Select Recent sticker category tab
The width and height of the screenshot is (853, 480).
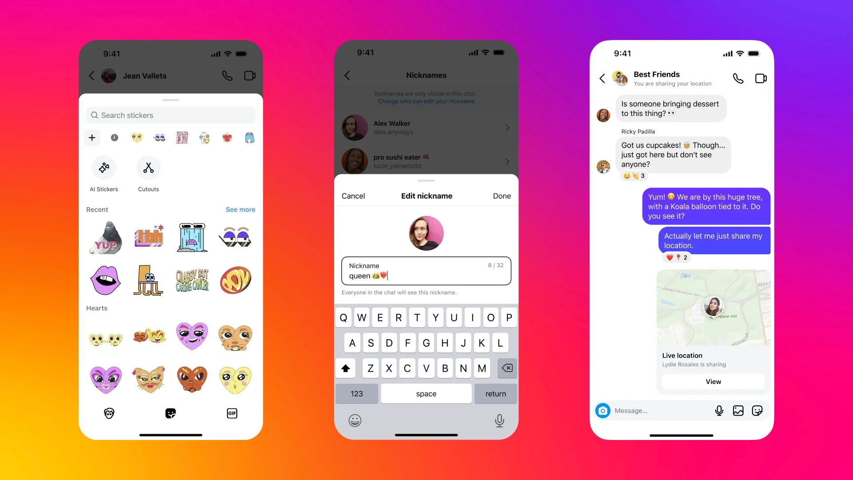pyautogui.click(x=115, y=137)
